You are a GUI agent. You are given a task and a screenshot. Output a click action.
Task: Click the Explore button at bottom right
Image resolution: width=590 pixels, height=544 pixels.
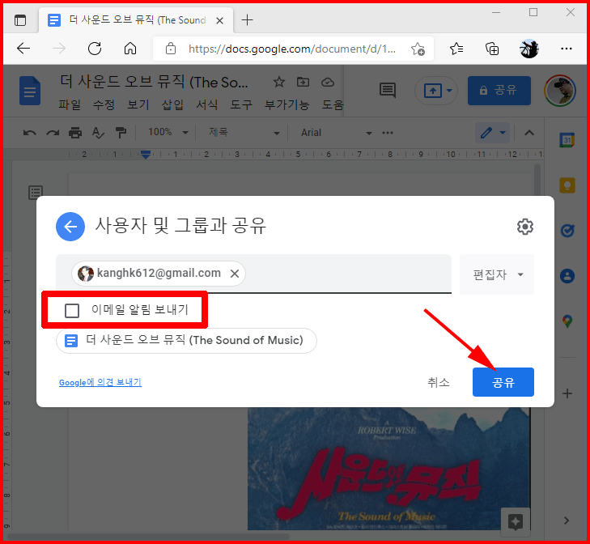point(515,522)
